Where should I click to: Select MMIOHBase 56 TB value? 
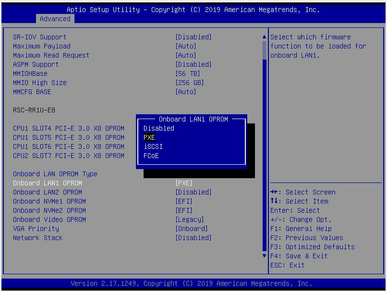click(x=188, y=73)
